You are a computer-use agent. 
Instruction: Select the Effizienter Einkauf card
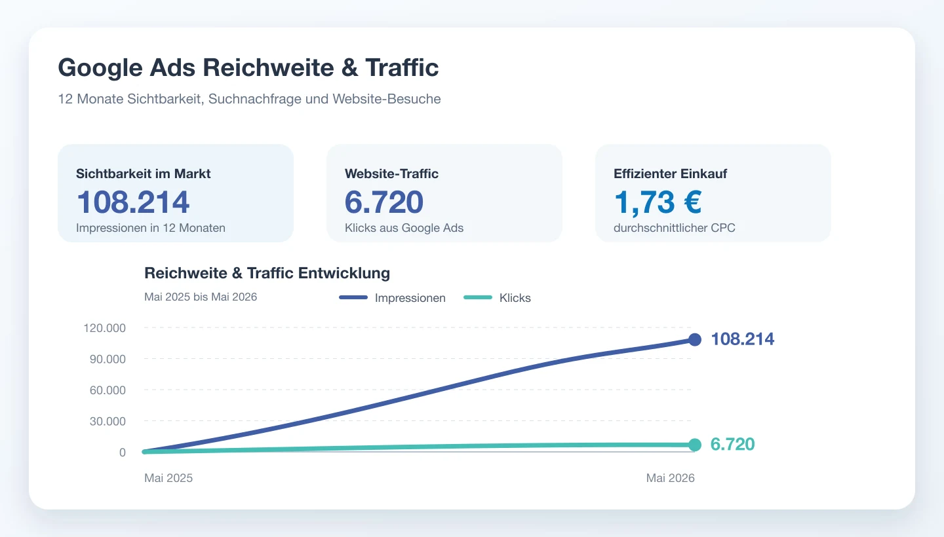713,193
